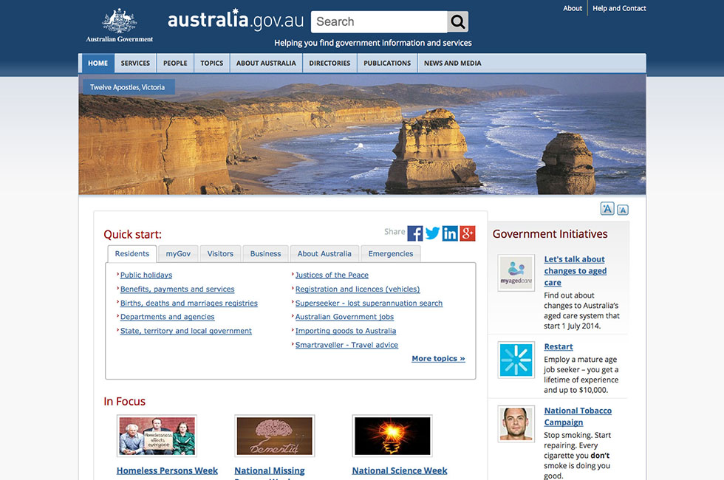Click the australia.gov.au site logo
The image size is (724, 480).
pos(236,20)
